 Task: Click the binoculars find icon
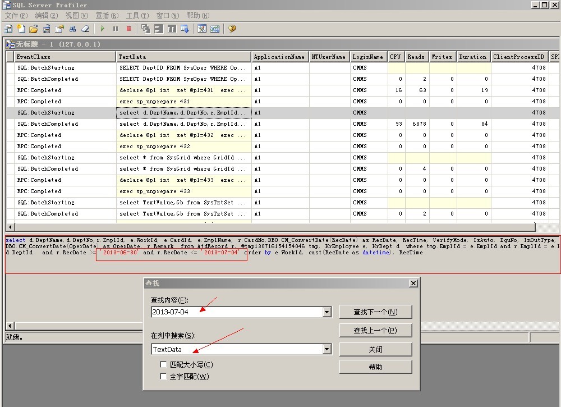coord(72,29)
